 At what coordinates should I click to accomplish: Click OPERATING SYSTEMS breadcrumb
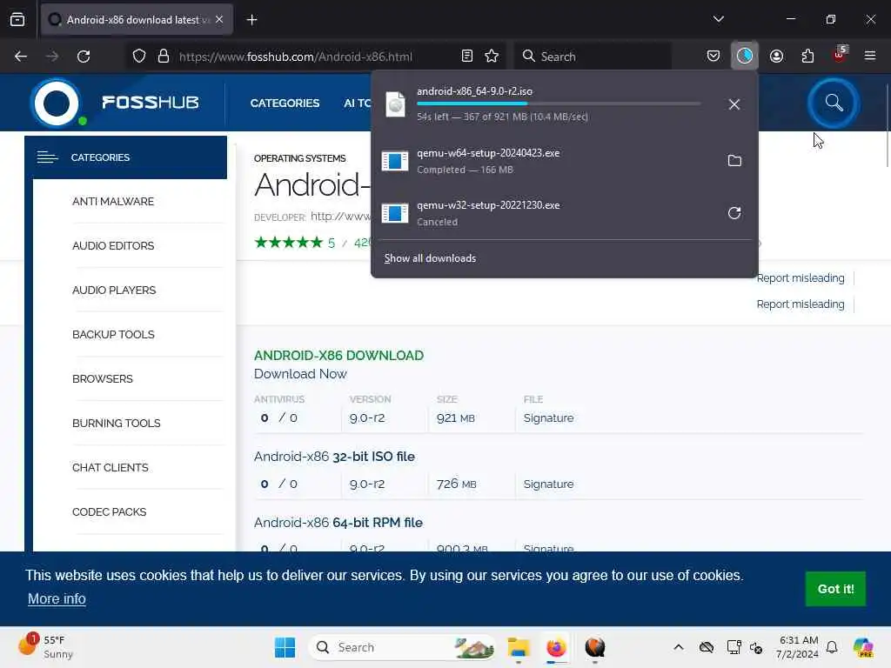(299, 158)
